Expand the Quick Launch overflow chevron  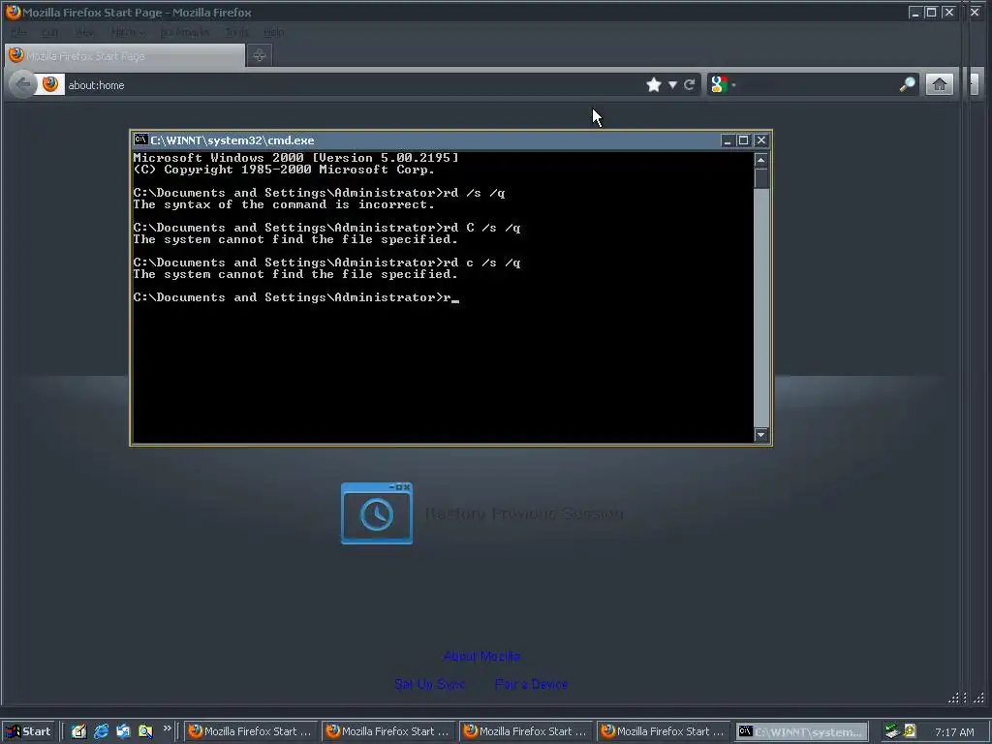tap(167, 728)
